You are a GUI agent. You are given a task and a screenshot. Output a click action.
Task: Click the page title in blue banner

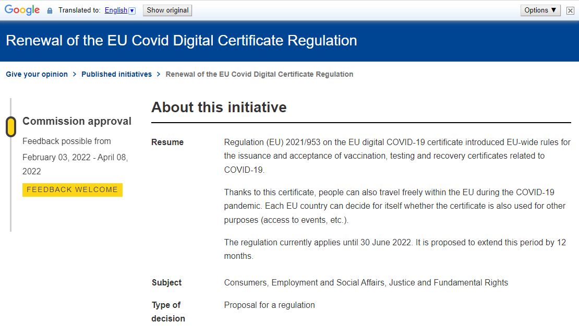pyautogui.click(x=182, y=41)
